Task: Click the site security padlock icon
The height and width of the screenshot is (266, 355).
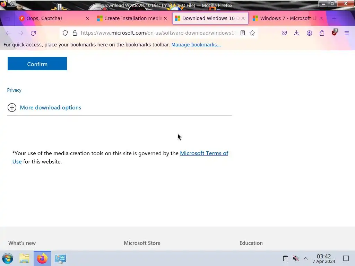Action: [75, 33]
